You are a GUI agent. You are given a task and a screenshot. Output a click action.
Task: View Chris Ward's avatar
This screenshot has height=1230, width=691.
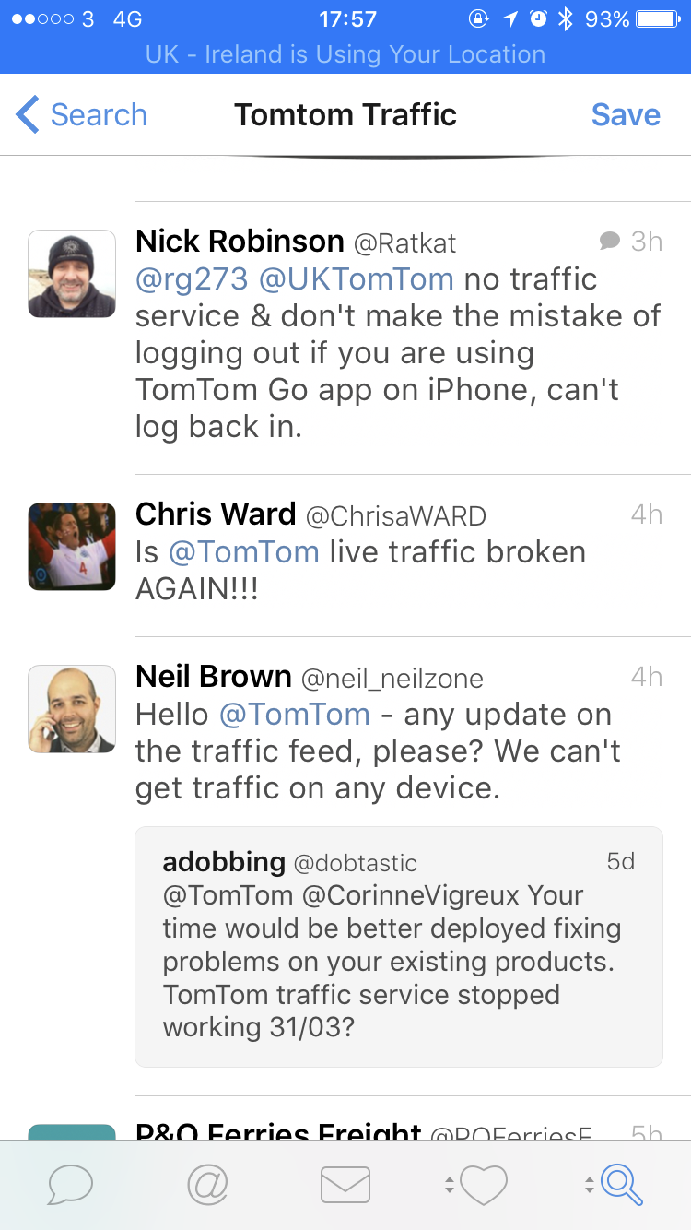pyautogui.click(x=72, y=547)
